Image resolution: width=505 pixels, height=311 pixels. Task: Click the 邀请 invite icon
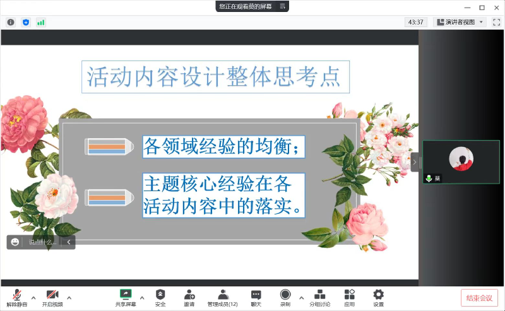189,297
